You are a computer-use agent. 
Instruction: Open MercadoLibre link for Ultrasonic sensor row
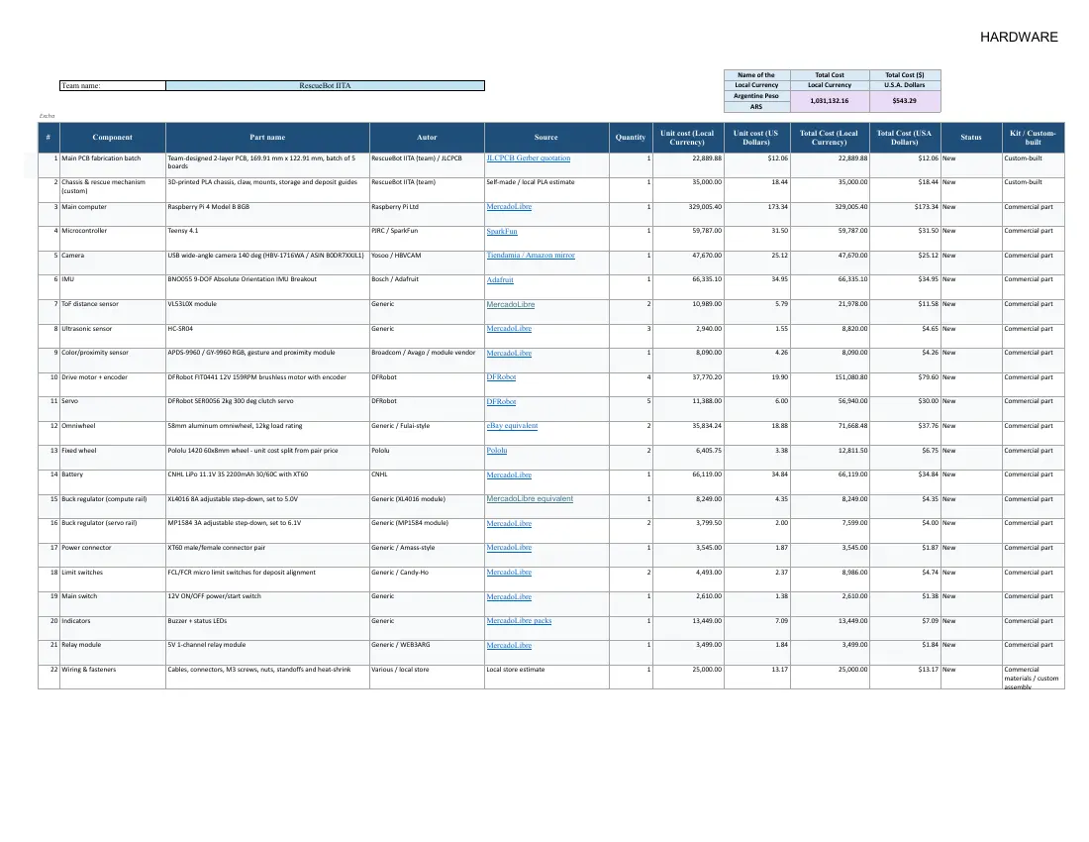point(509,329)
